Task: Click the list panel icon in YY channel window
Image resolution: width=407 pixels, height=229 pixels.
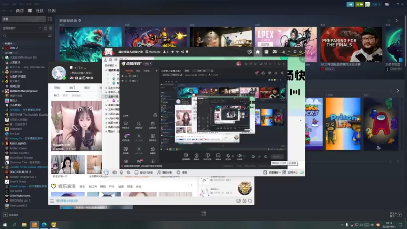Action: 266,52
